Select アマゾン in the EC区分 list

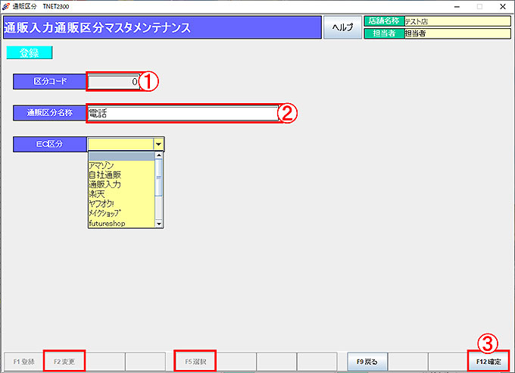click(121, 165)
